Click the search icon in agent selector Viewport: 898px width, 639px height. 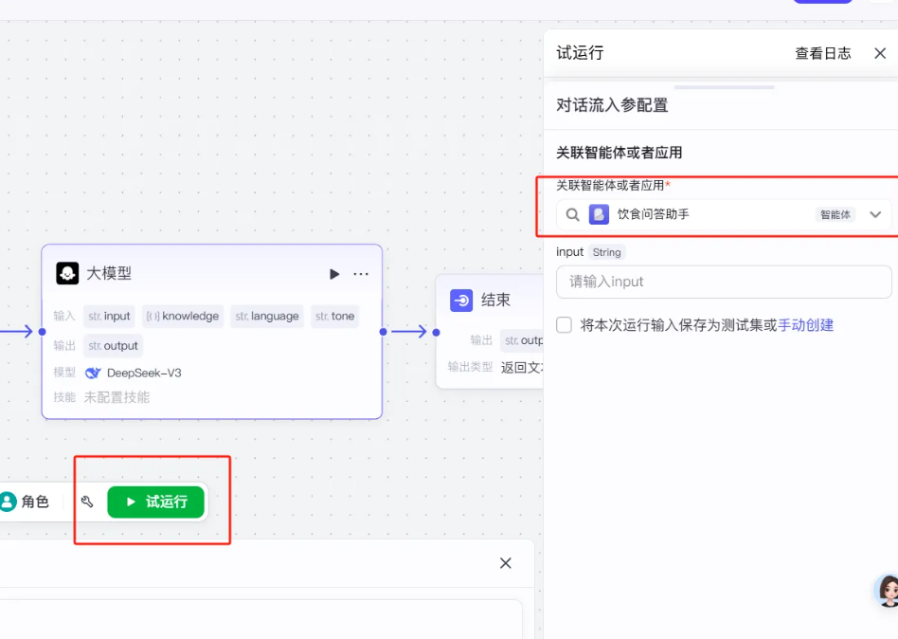(572, 215)
